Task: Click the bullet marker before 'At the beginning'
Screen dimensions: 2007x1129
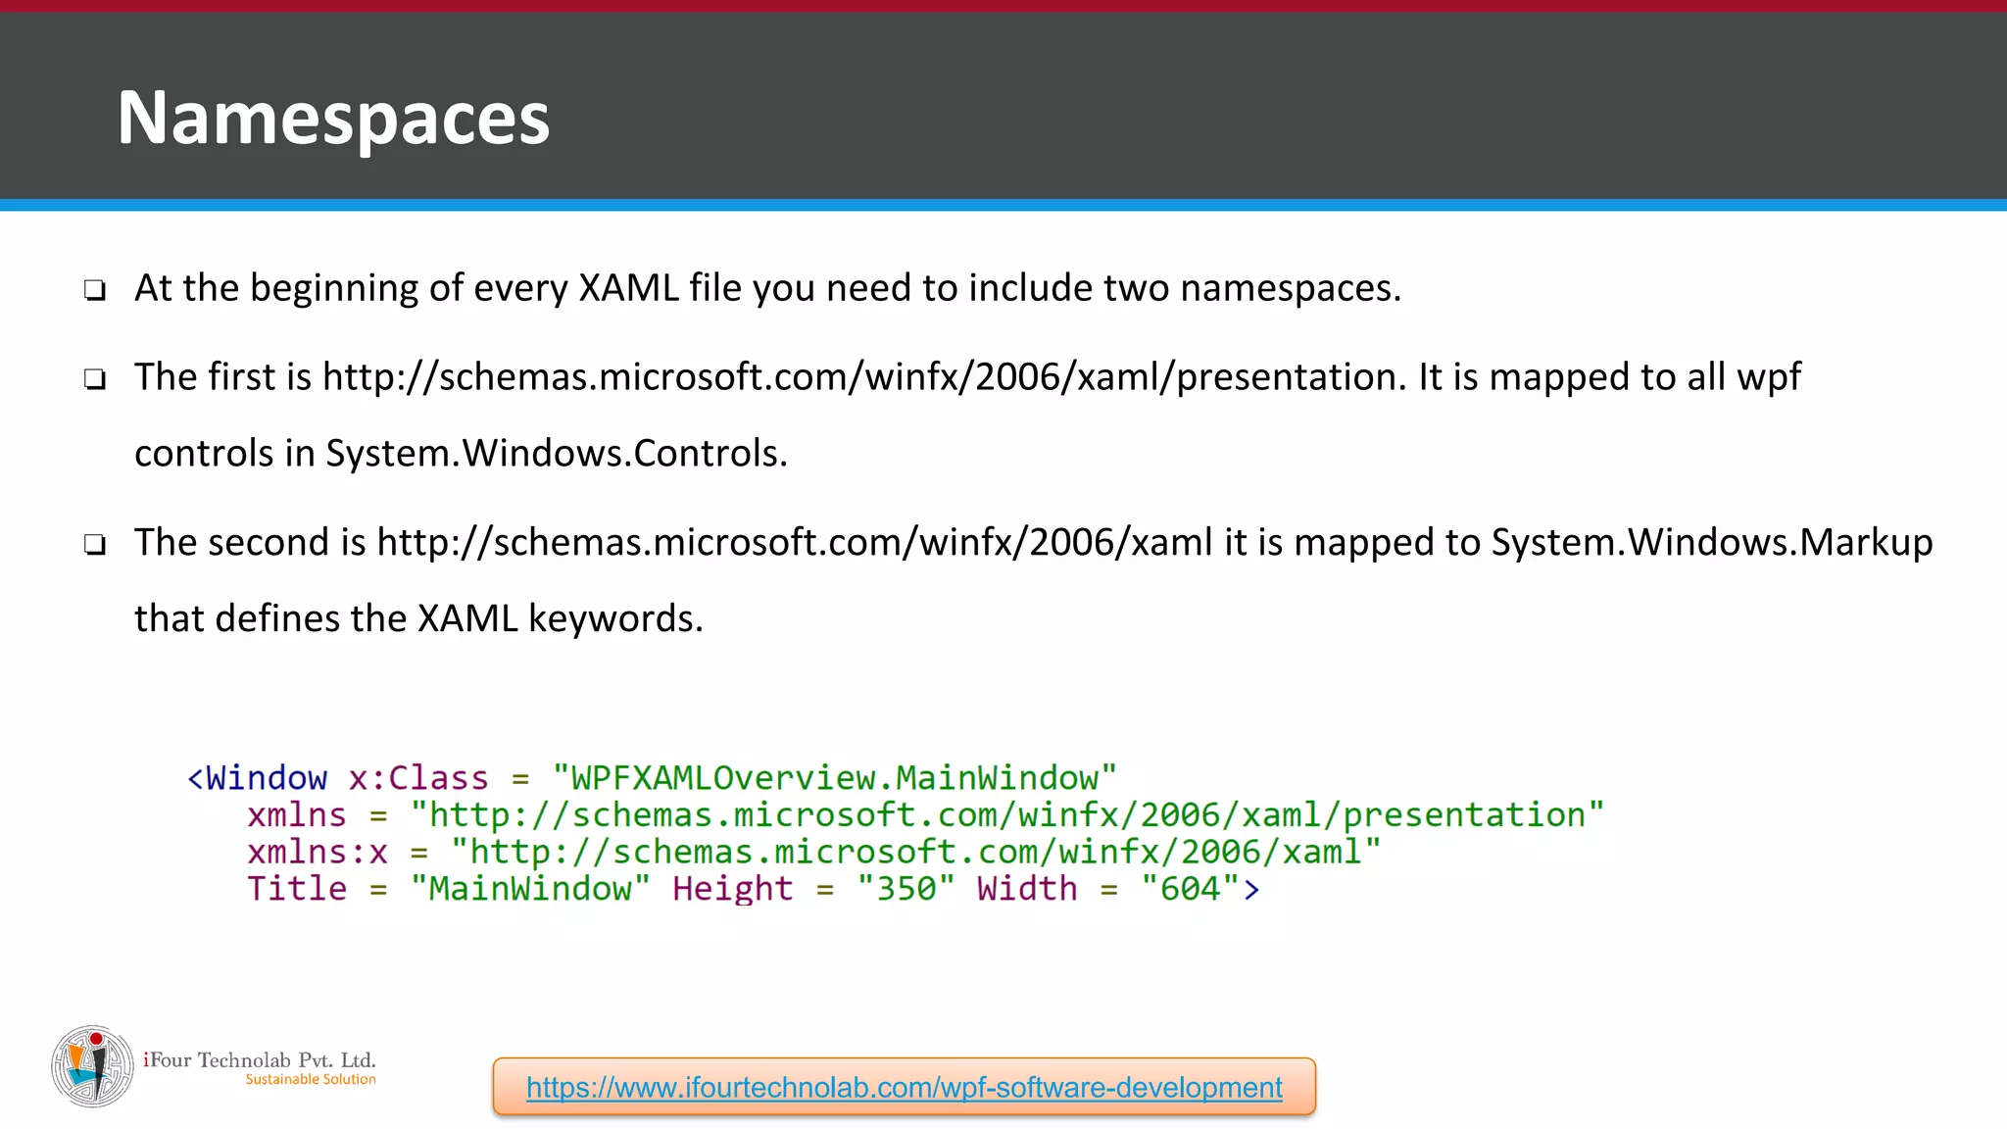Action: (95, 290)
